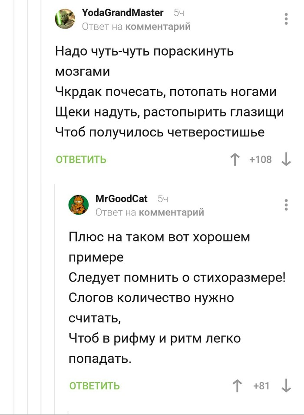Click the 5ч timestamp beside YodaGrandMaster

coord(179,13)
